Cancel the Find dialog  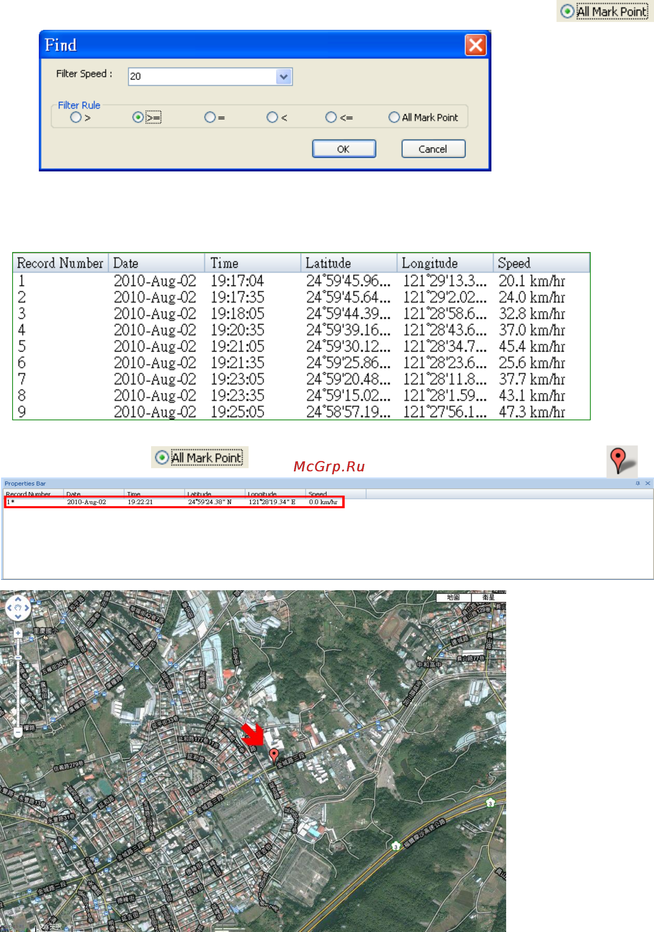433,149
